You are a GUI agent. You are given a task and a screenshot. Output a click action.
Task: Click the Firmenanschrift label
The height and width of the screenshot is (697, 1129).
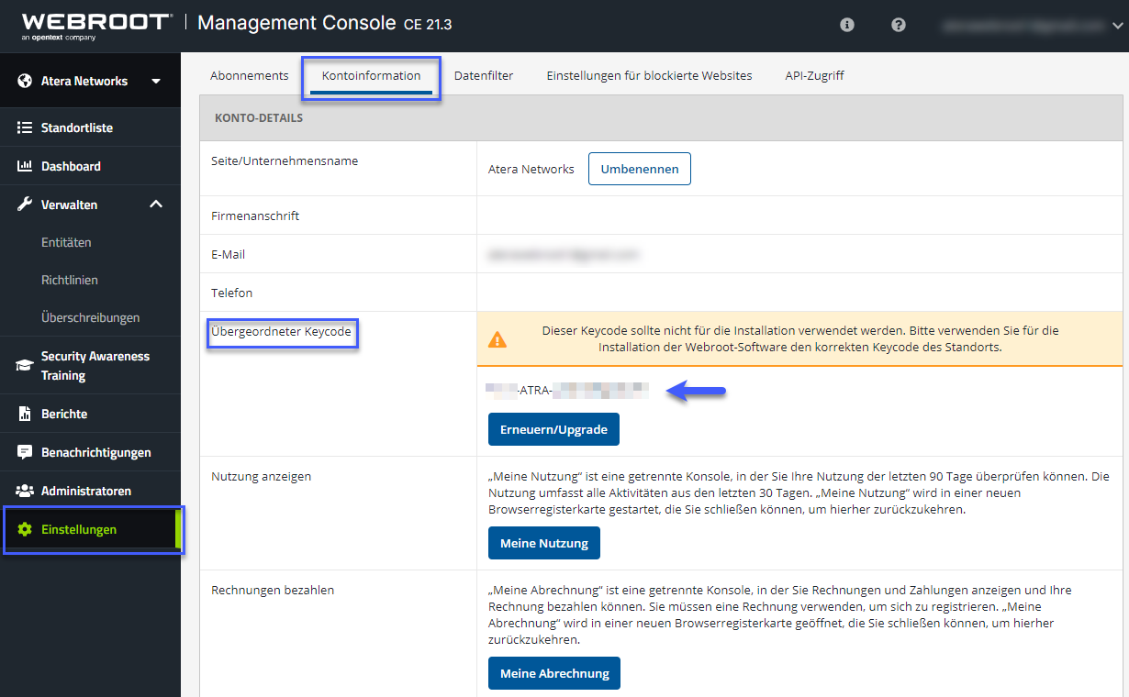(x=255, y=216)
